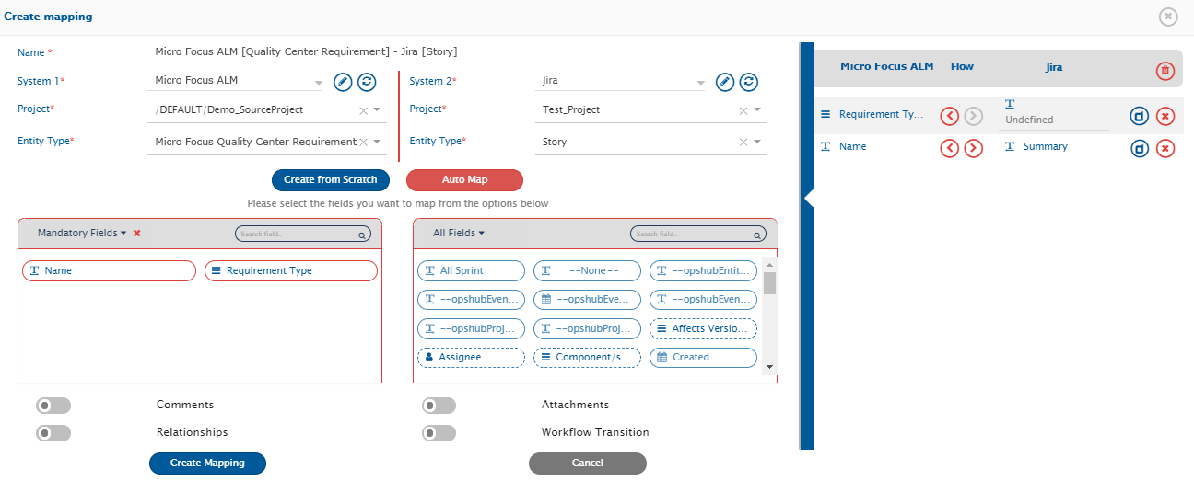Open the Story entity type dropdown
Screen dimensions: 1194x492
[x=757, y=142]
